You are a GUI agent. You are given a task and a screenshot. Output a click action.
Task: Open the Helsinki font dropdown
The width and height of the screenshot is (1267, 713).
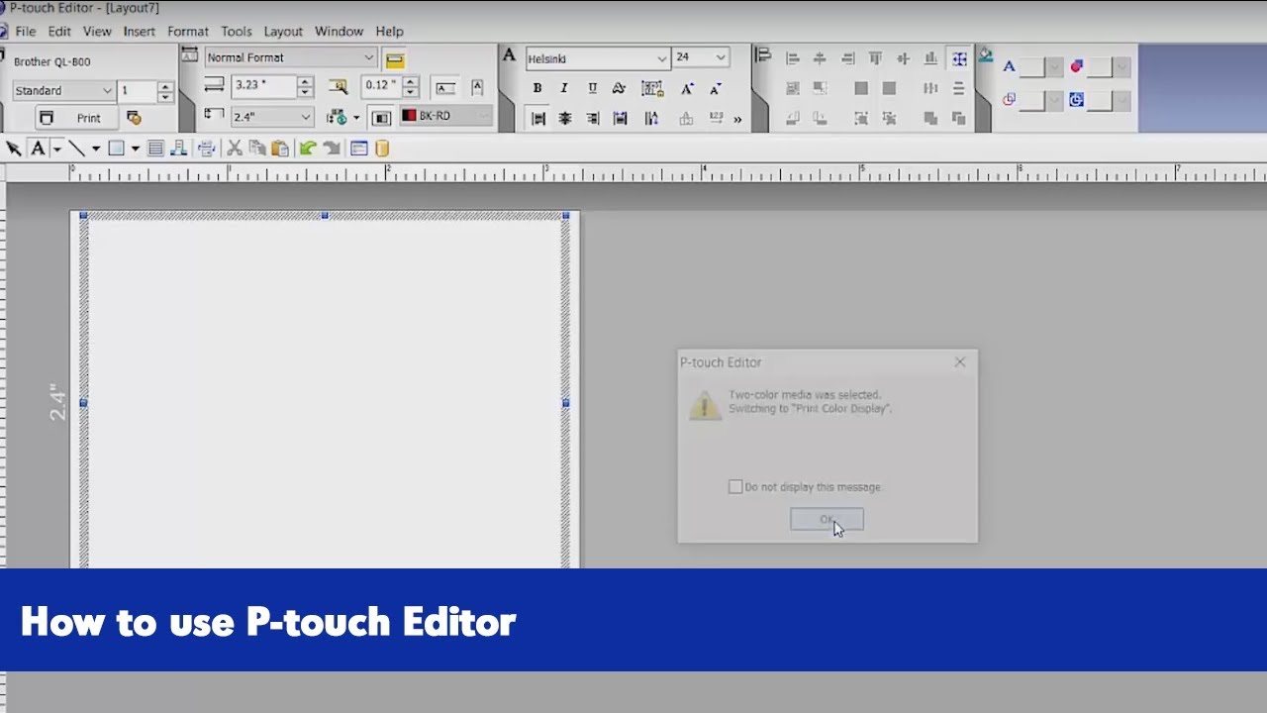click(597, 58)
